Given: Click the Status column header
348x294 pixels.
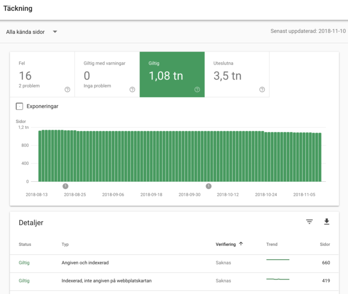Looking at the screenshot, I should coord(25,244).
